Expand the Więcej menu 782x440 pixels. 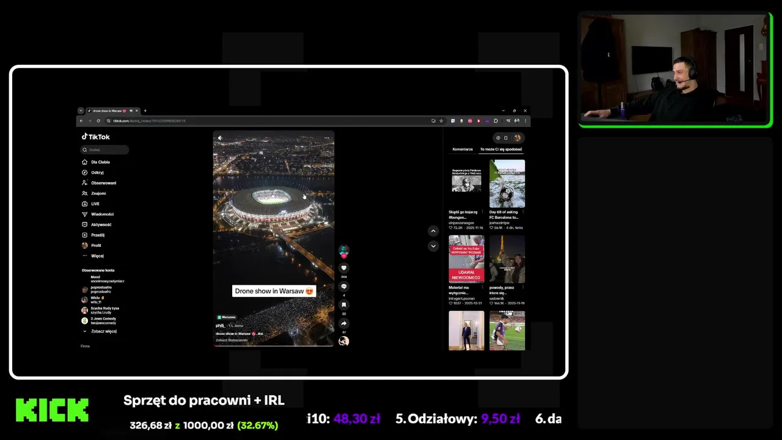(x=93, y=255)
